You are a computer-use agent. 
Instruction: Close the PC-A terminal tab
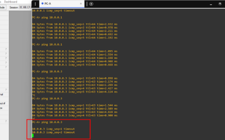81,4
